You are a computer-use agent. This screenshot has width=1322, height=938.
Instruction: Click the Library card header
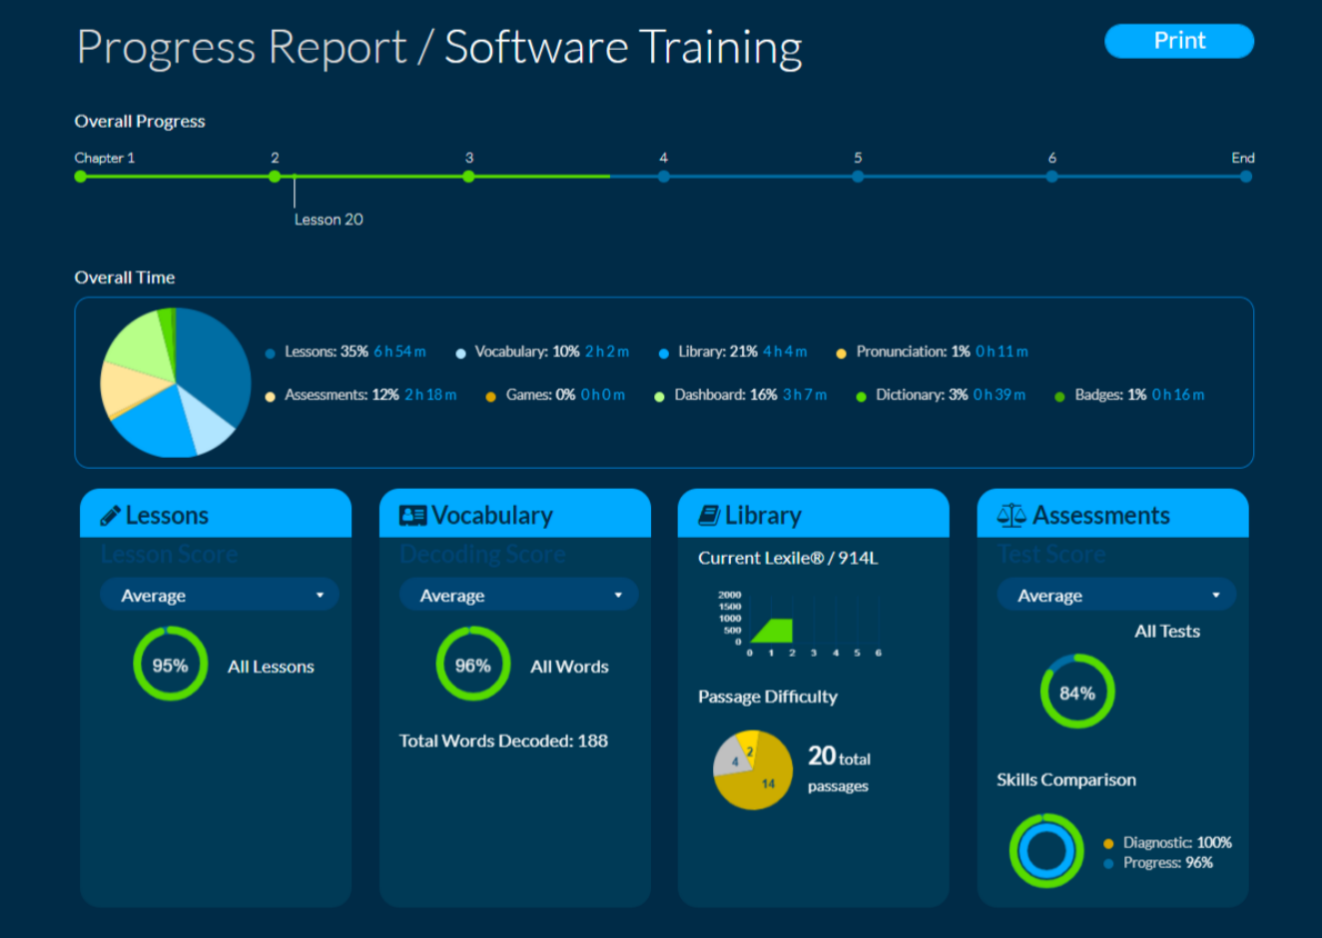coord(814,513)
